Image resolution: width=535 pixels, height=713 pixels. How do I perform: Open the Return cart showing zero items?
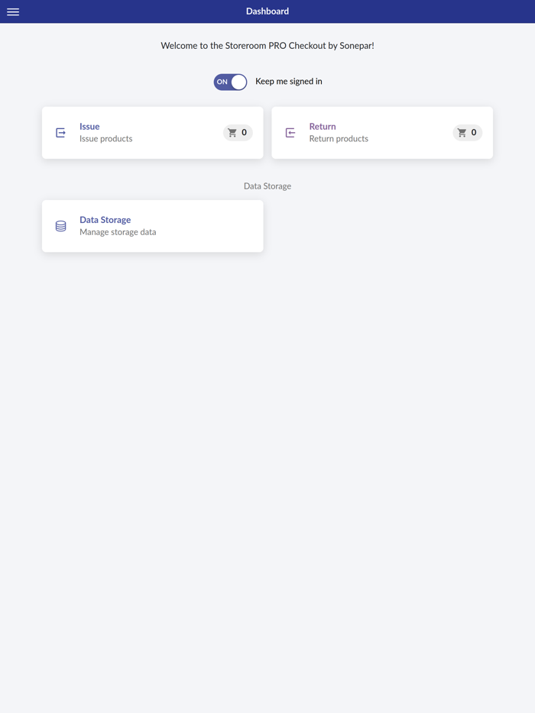467,132
